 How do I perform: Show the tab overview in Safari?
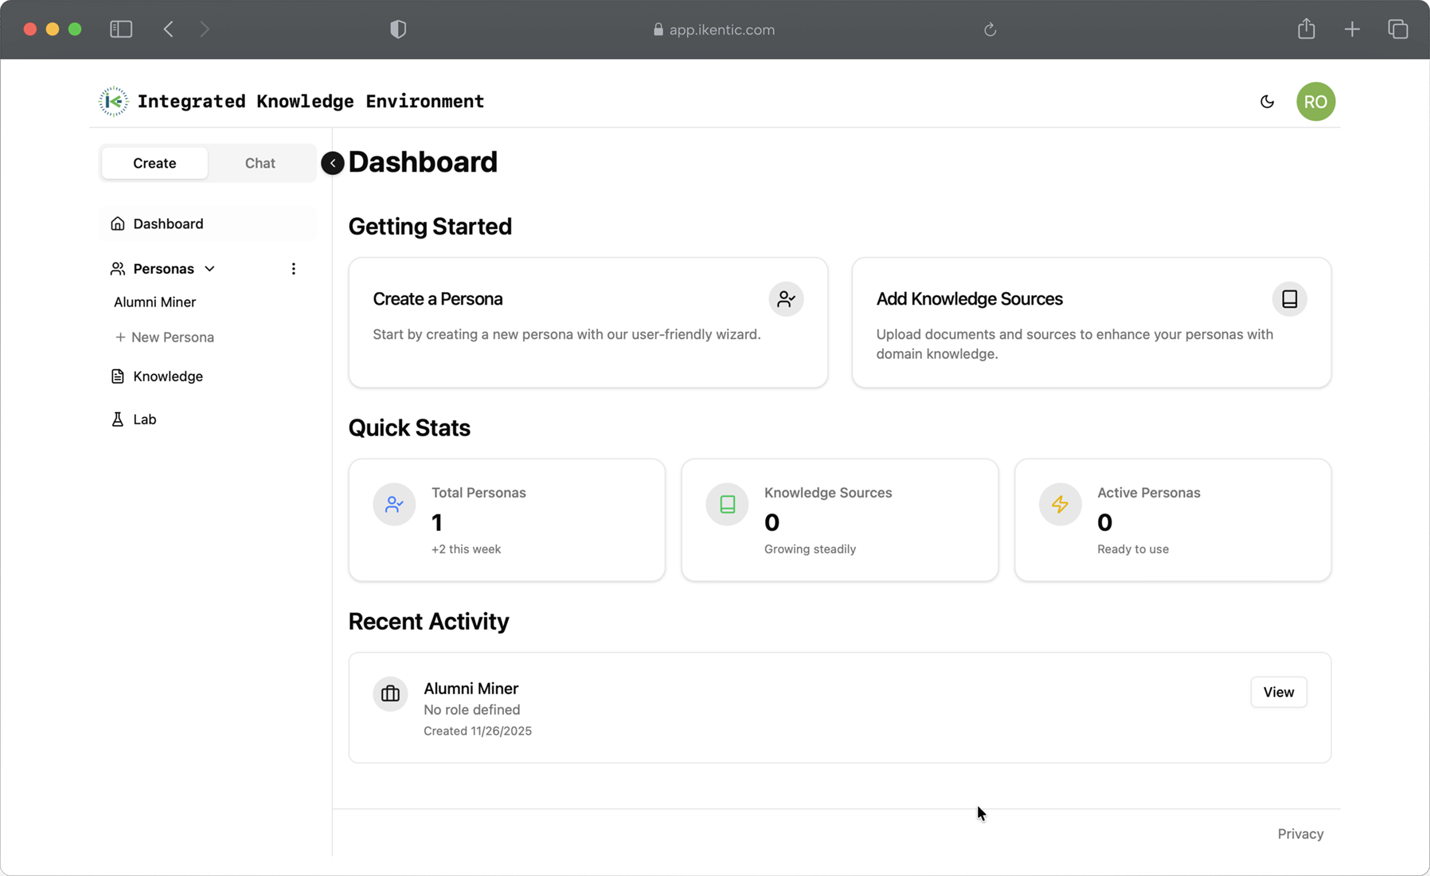coord(1398,29)
